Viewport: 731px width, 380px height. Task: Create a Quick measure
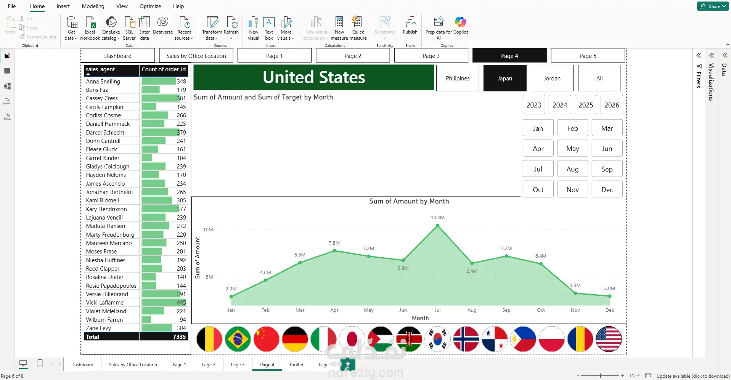click(x=358, y=28)
